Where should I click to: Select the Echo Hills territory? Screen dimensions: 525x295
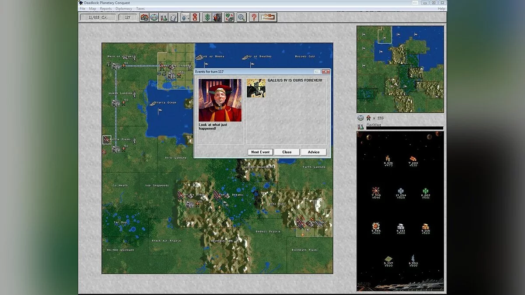click(276, 204)
